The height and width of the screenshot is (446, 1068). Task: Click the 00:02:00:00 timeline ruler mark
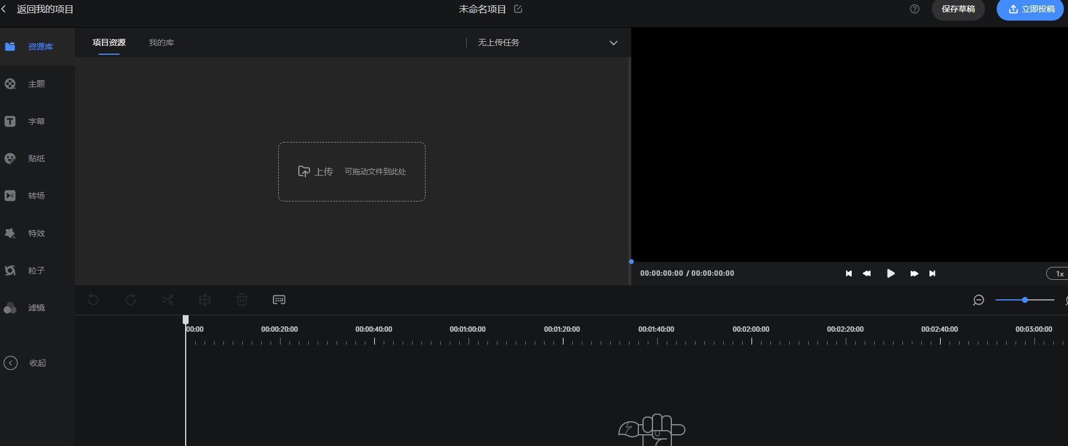coord(751,329)
